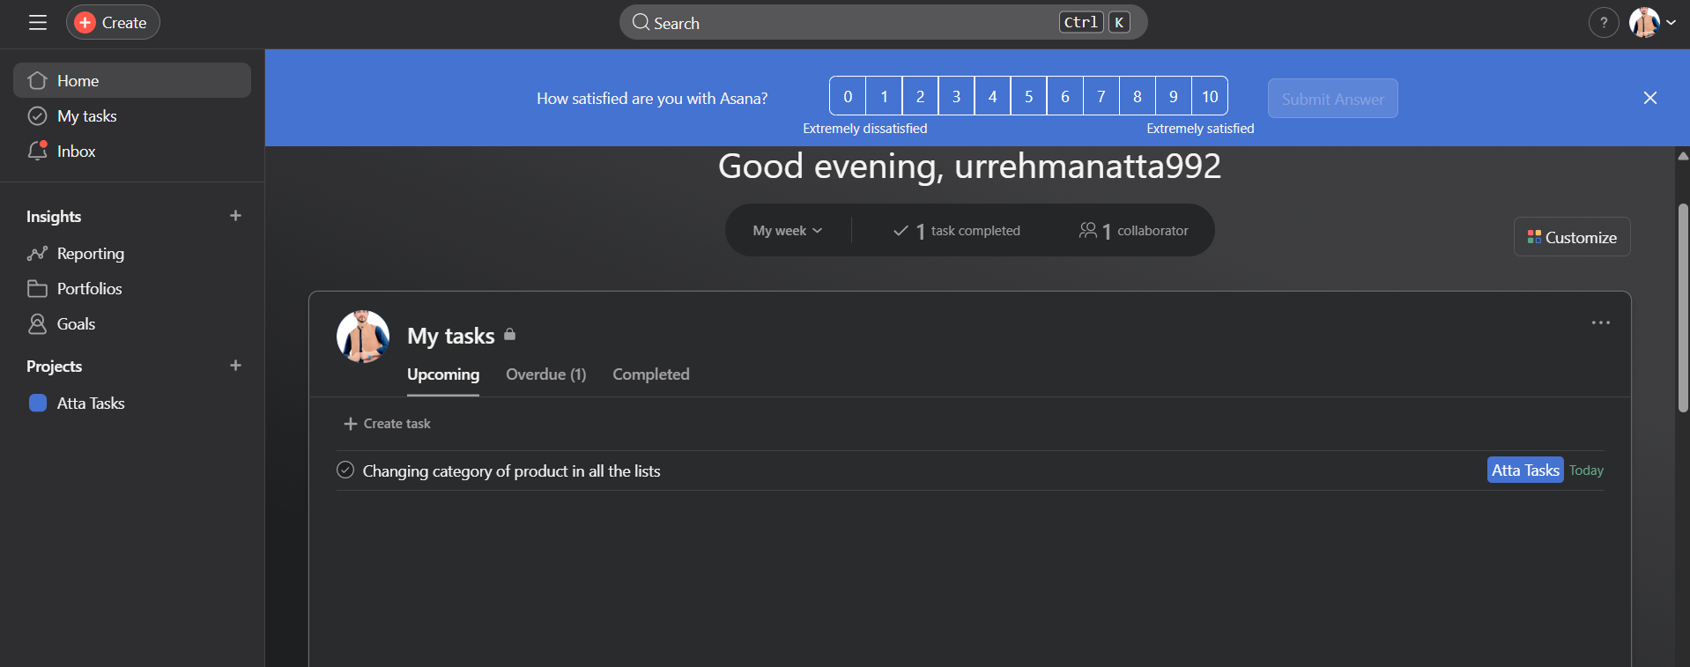Click the red plus Create button
This screenshot has width=1690, height=667.
point(113,23)
